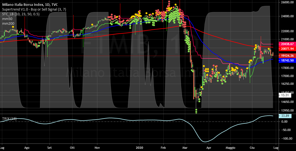Click the Nov label on time axis
This screenshot has width=296, height=151.
click(x=97, y=148)
